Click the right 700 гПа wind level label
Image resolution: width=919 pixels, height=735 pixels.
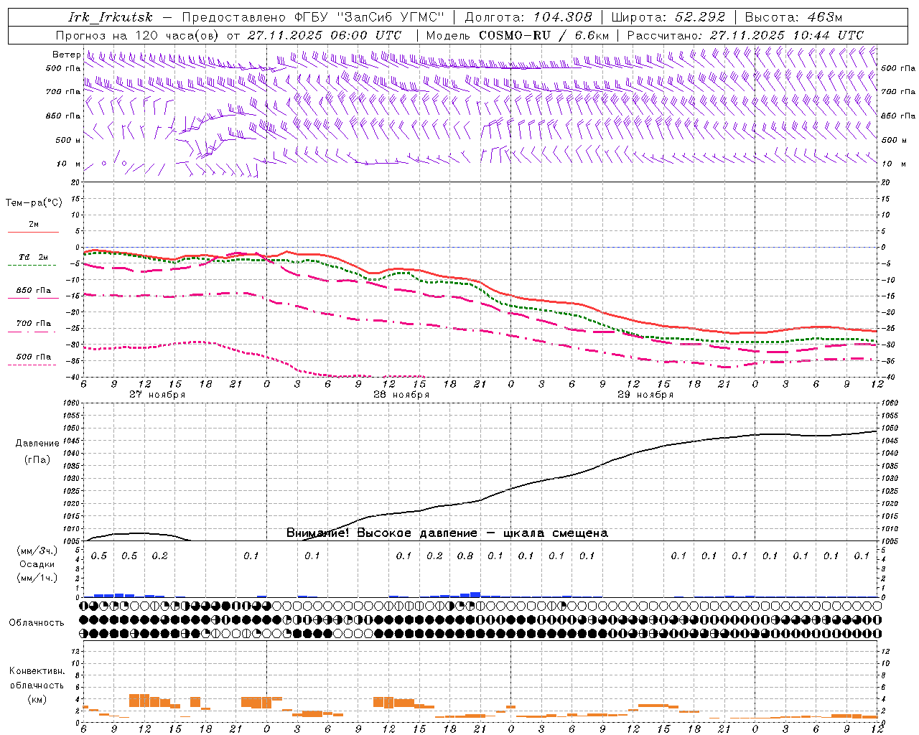[898, 92]
